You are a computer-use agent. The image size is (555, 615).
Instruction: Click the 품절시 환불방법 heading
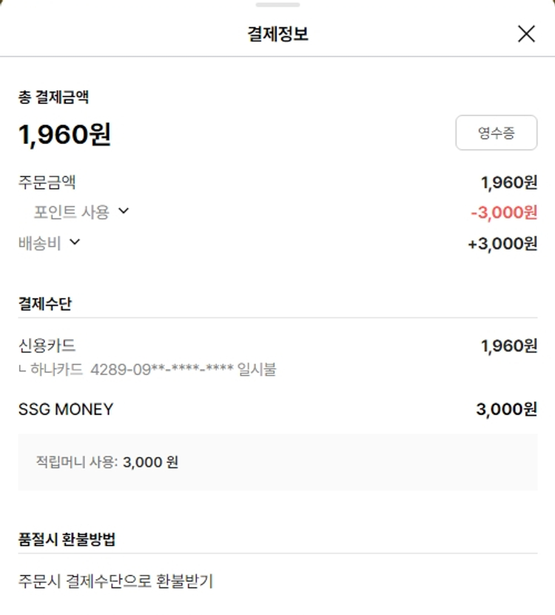pos(67,539)
